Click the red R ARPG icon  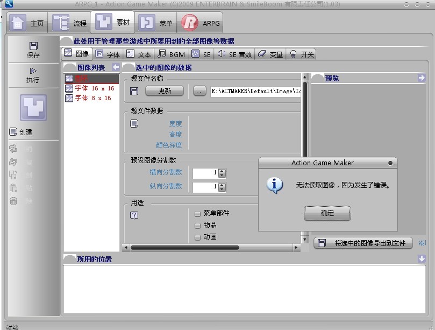(x=190, y=23)
